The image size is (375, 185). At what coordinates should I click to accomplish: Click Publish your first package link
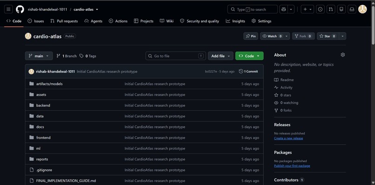(292, 165)
